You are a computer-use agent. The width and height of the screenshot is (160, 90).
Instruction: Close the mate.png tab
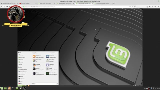click(92, 3)
